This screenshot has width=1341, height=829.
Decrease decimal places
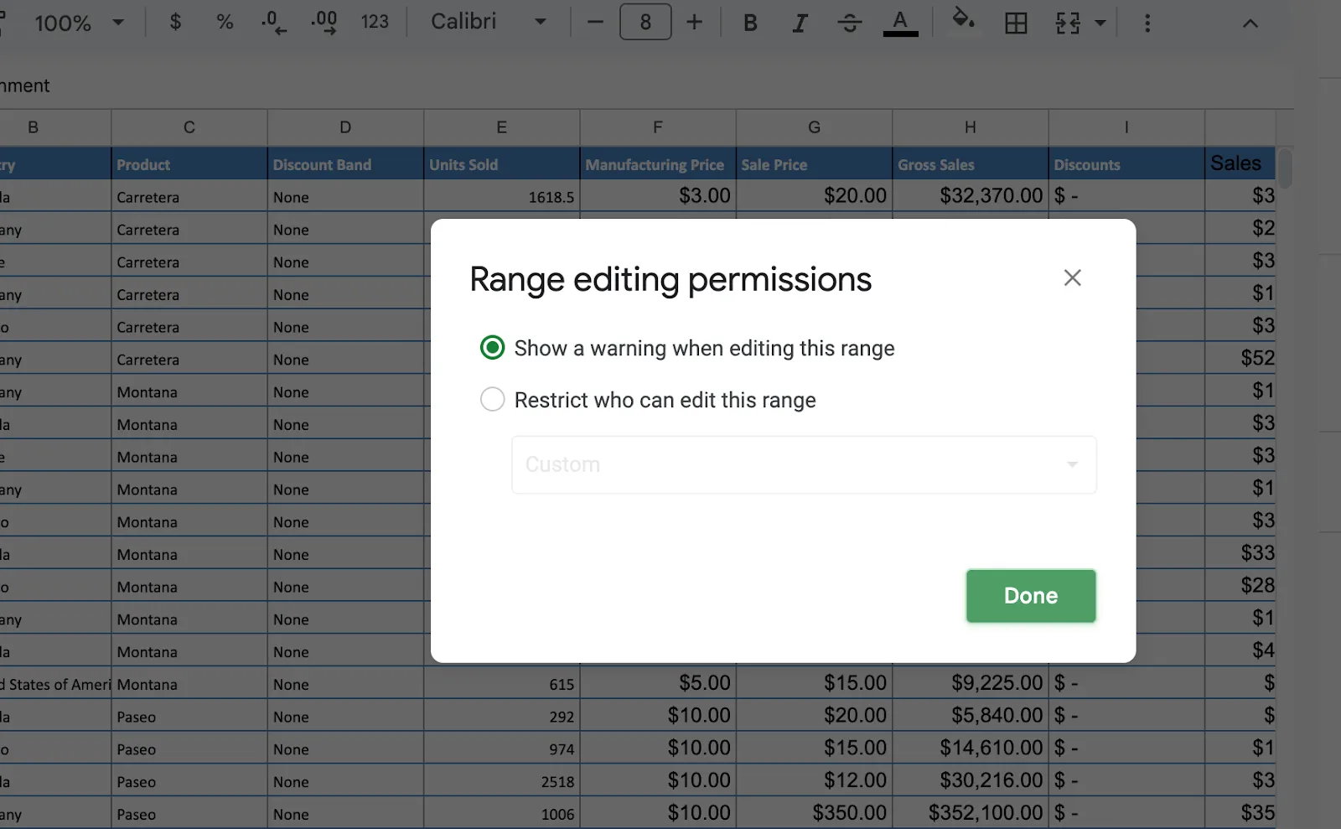[273, 22]
